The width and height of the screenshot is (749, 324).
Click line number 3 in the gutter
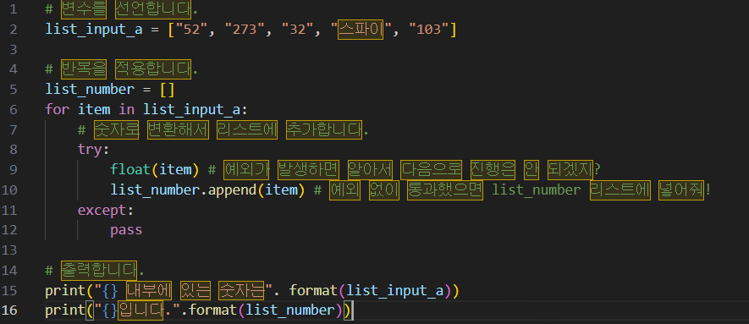tap(14, 49)
